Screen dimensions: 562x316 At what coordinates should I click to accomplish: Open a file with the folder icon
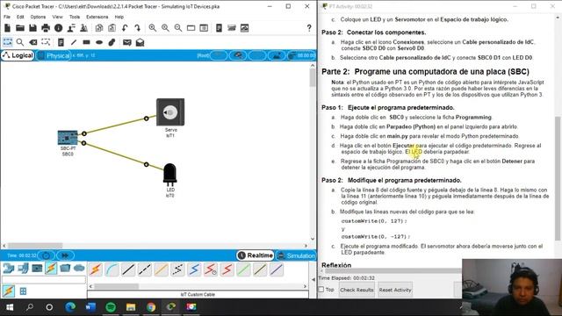(x=20, y=28)
